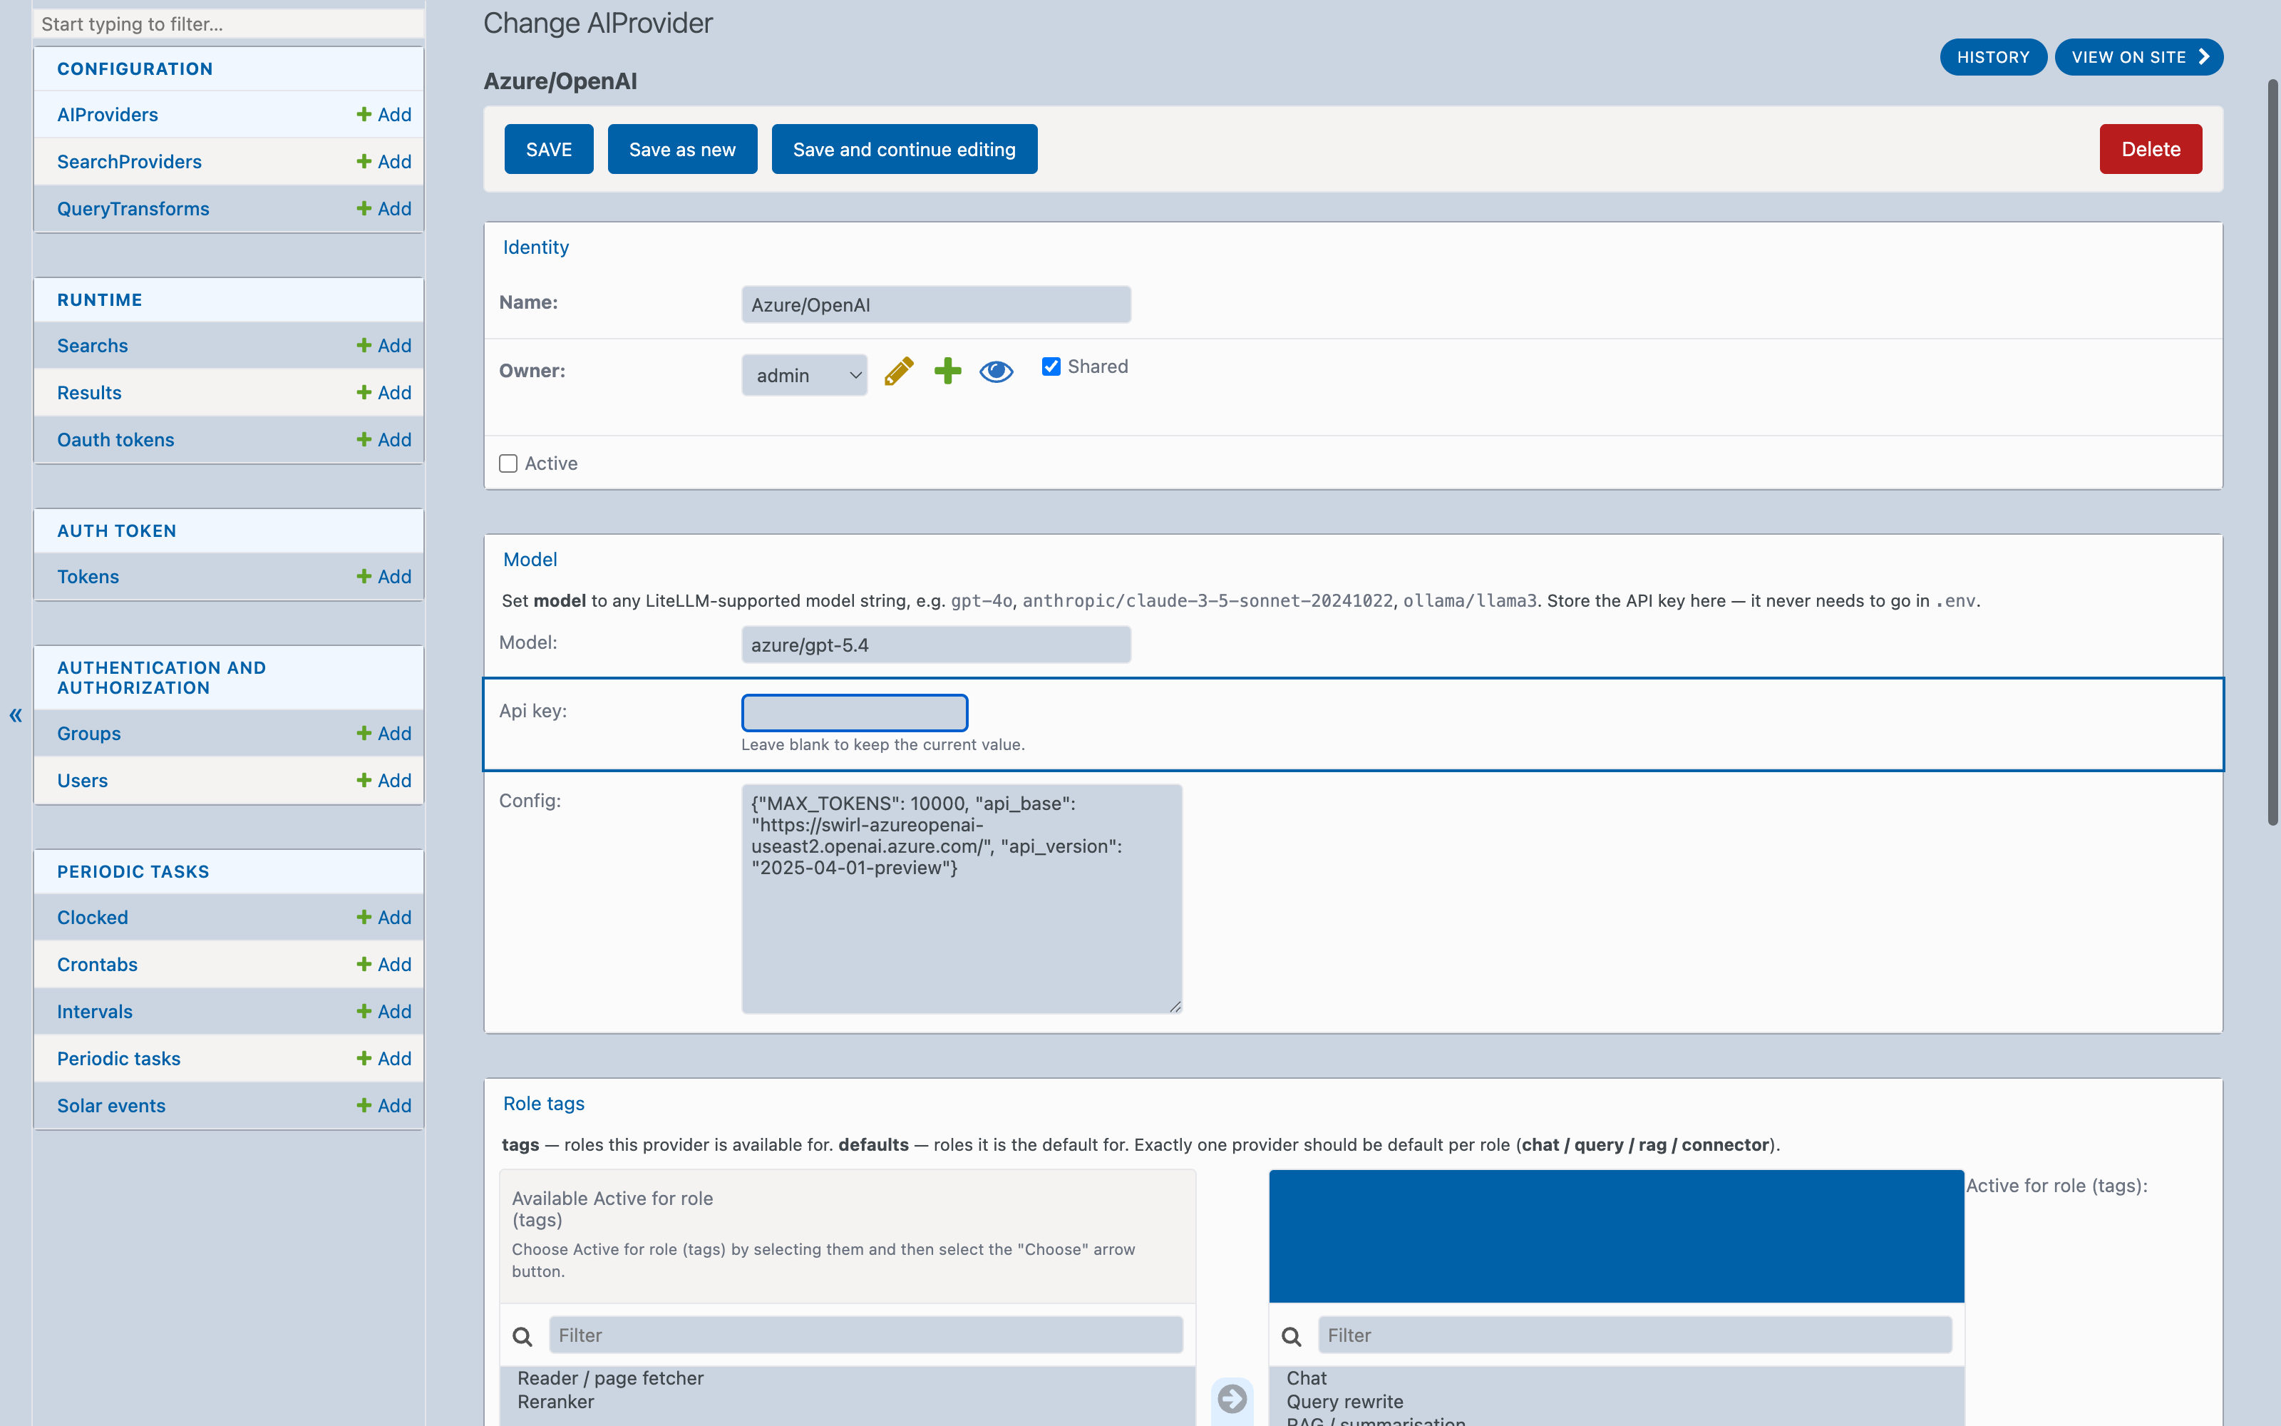
Task: Open the Searchs list link
Action: [x=93, y=345]
